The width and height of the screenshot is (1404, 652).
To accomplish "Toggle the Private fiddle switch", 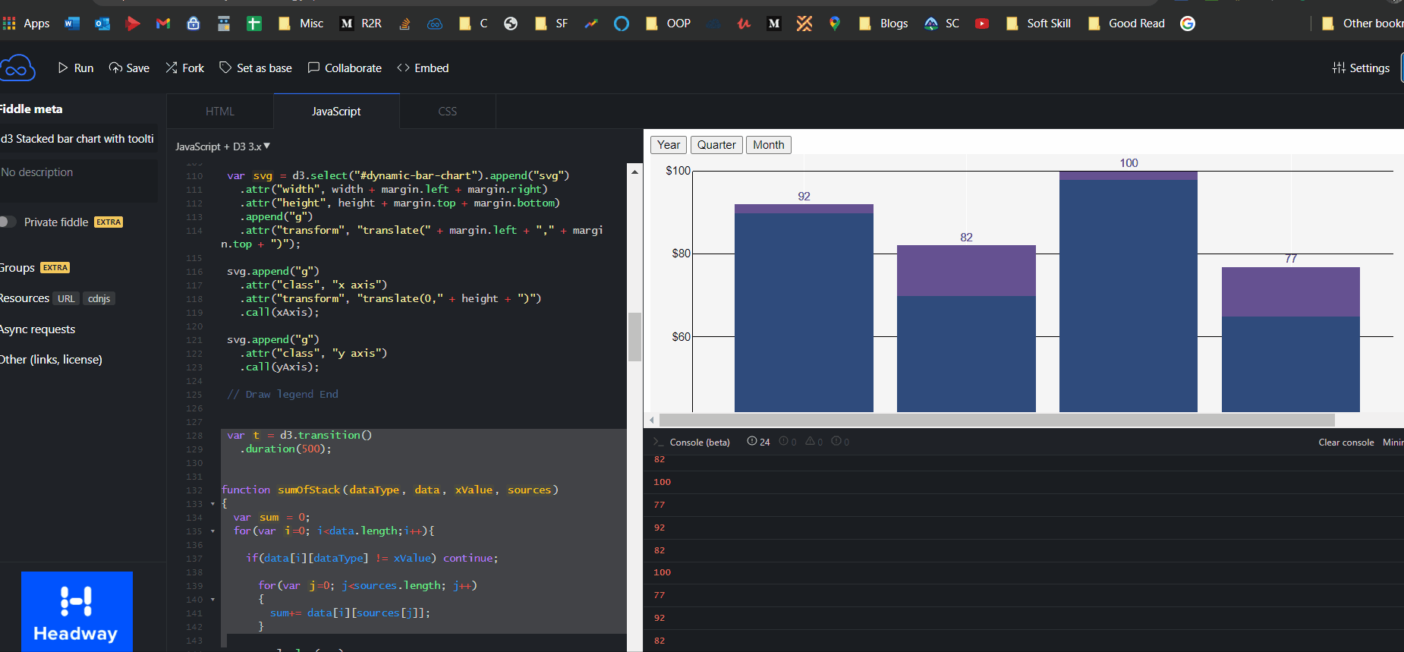I will point(8,222).
